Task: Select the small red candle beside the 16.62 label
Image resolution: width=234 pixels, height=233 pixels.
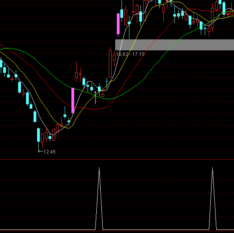Action: pyautogui.click(x=114, y=58)
